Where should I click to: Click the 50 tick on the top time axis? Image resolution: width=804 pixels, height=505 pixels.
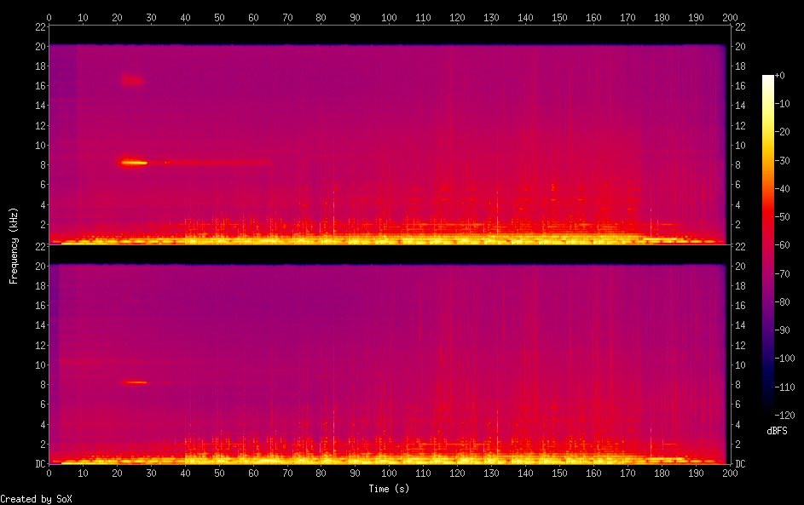click(x=219, y=17)
